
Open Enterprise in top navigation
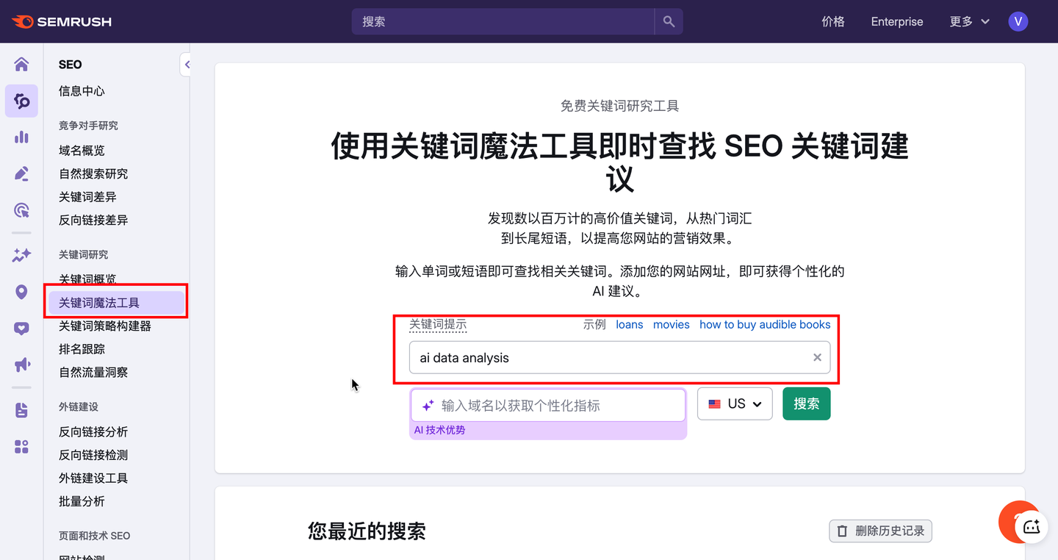(897, 21)
